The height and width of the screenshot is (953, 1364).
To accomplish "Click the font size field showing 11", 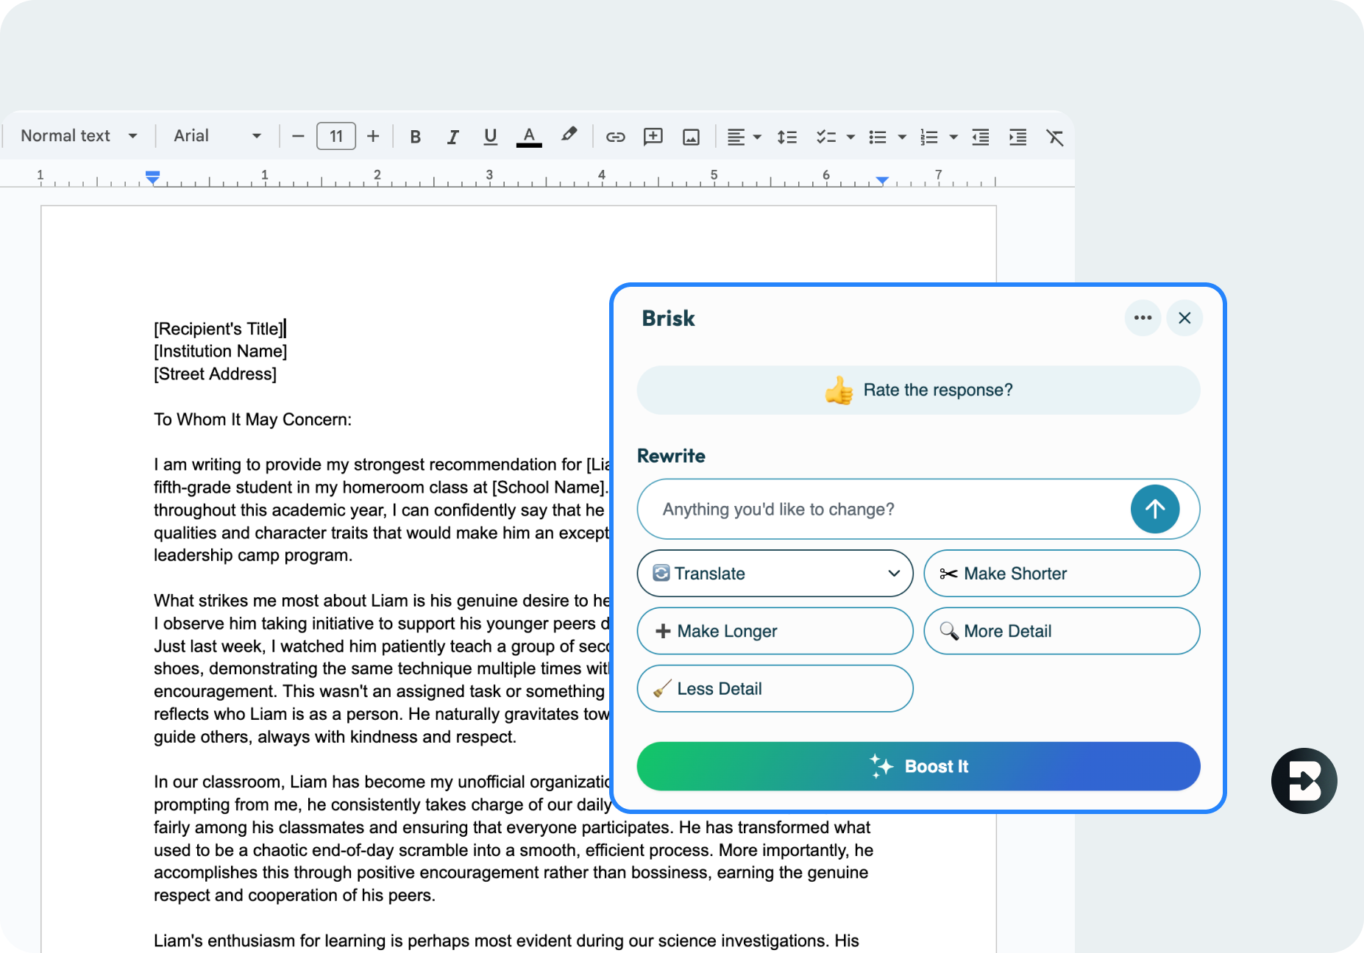I will point(336,136).
